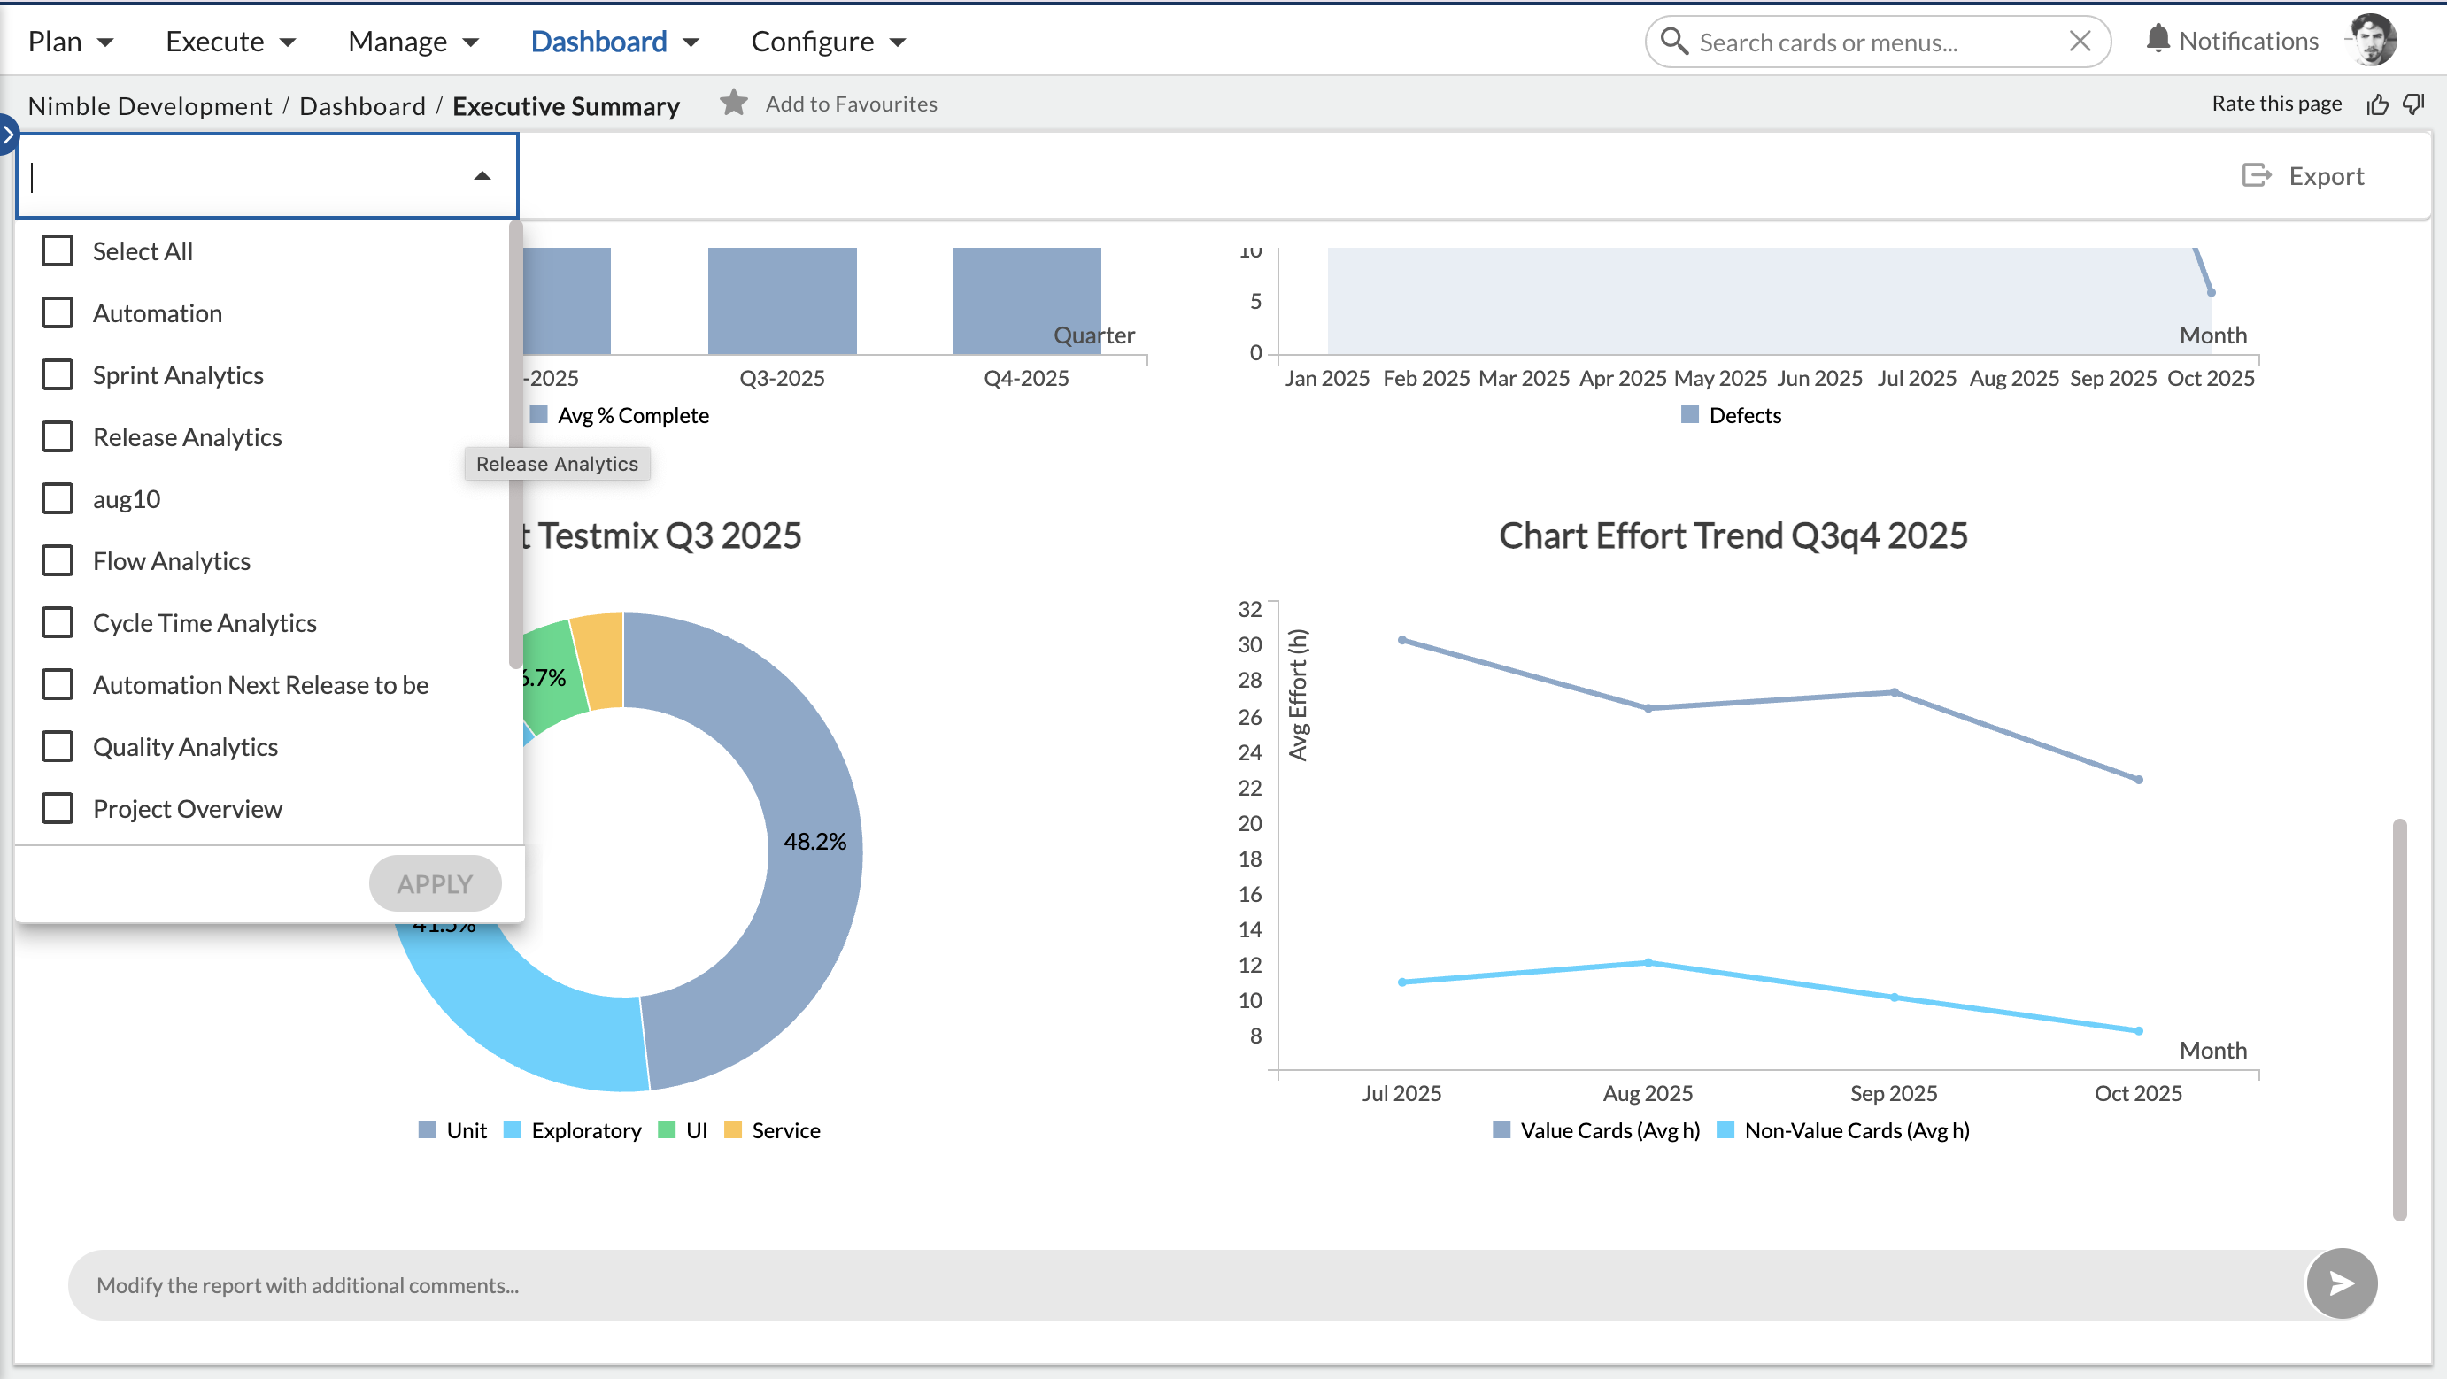Screen dimensions: 2447x1379
Task: Click the Notifications label
Action: click(2249, 41)
